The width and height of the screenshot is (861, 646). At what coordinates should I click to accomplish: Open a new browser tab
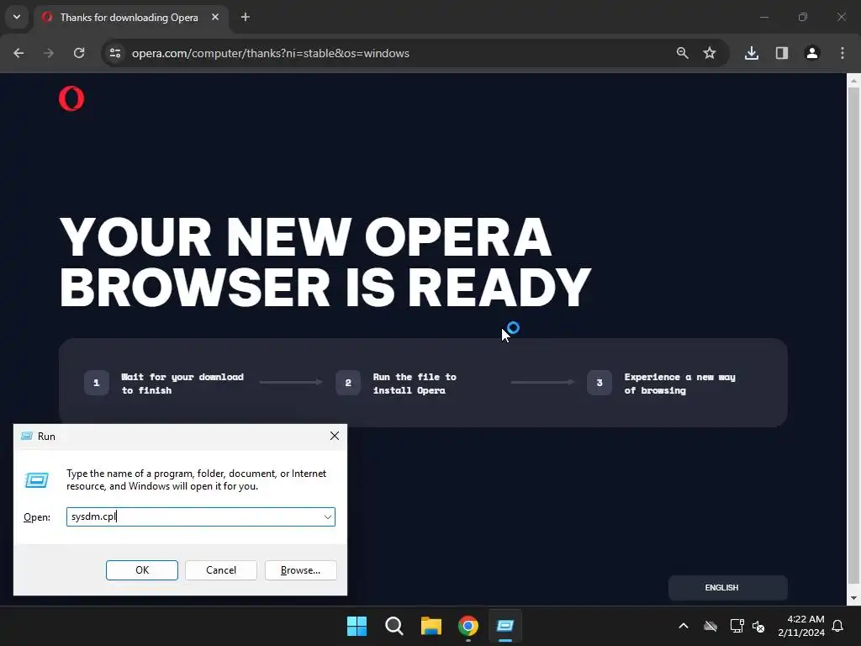pos(246,18)
